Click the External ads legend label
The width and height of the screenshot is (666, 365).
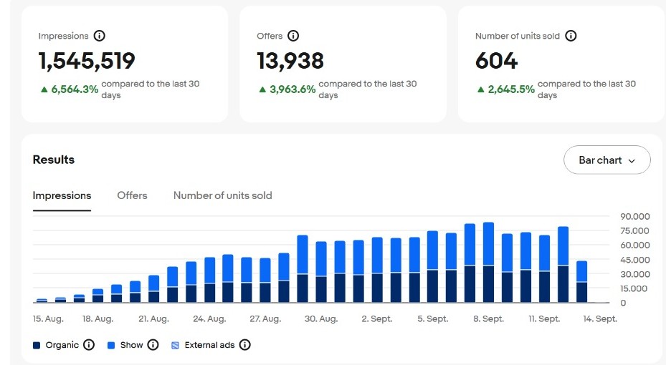point(209,345)
